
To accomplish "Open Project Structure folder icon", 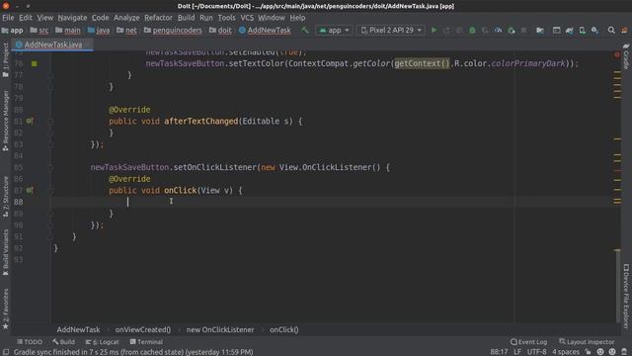I will [x=540, y=30].
